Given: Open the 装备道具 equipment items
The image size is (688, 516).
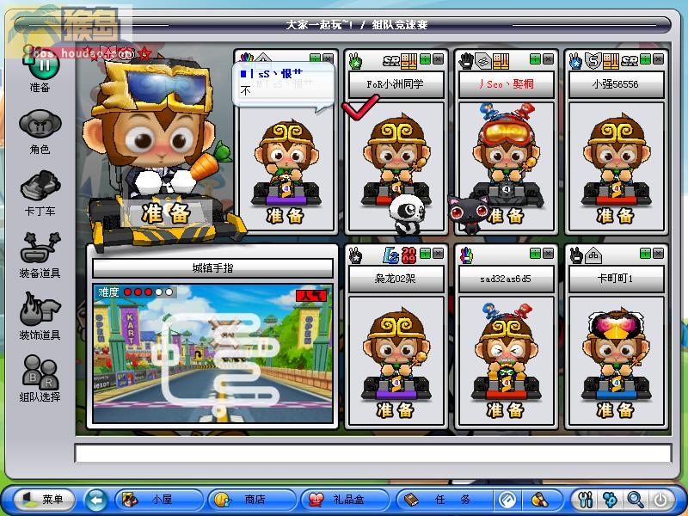Looking at the screenshot, I should click(x=40, y=255).
